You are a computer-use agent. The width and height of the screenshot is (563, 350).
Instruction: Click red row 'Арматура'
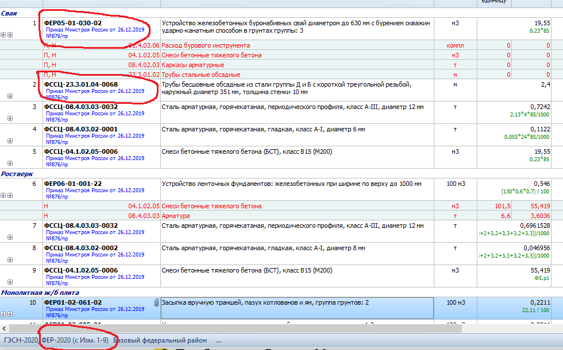pyautogui.click(x=176, y=216)
